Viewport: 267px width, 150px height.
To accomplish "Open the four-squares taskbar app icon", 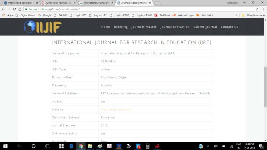I will (x=62, y=146).
